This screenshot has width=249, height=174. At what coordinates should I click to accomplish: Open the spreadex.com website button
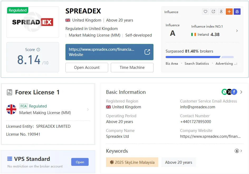coord(109,52)
